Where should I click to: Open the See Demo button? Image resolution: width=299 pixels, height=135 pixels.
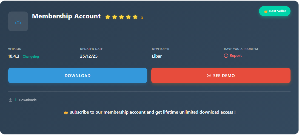(x=221, y=75)
